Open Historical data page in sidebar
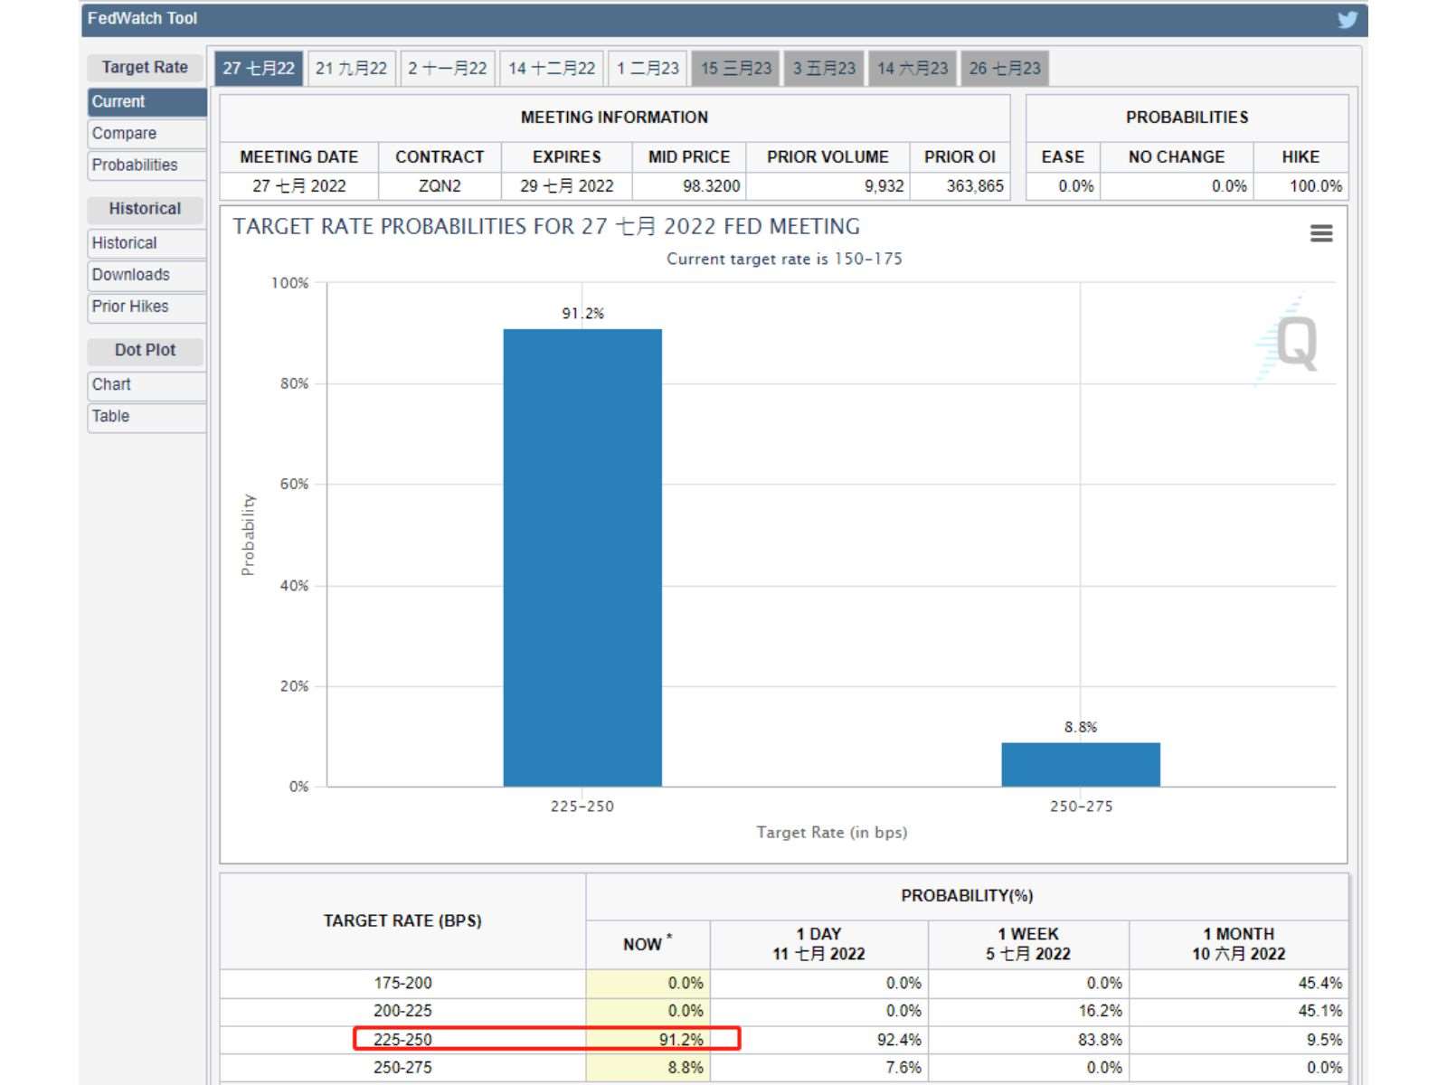 147,243
